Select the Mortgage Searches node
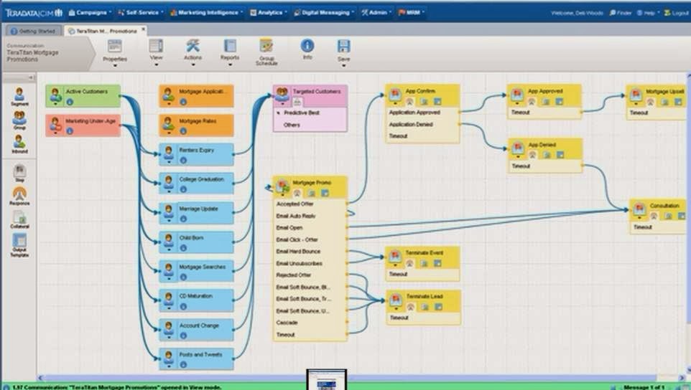Viewport: 691px width, 390px height. pos(196,271)
